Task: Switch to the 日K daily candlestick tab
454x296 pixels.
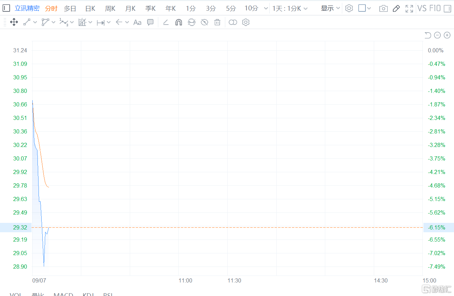Action: tap(90, 8)
